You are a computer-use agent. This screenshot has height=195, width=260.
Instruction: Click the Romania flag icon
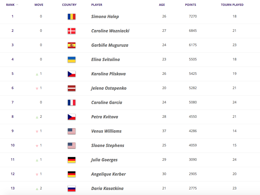[72, 16]
